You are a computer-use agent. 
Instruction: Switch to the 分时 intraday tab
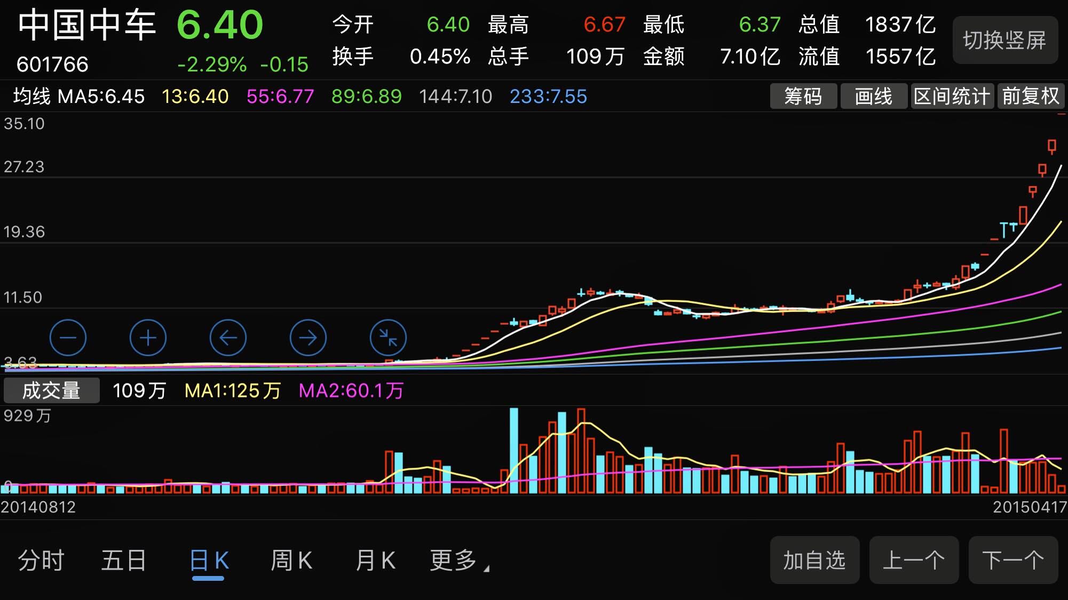tap(41, 561)
